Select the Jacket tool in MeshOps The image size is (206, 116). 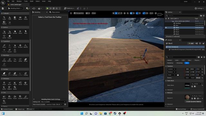pos(20,60)
